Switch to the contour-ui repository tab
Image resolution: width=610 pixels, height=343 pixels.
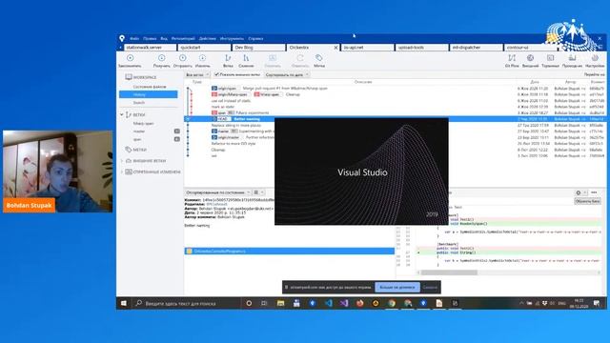tap(531, 48)
